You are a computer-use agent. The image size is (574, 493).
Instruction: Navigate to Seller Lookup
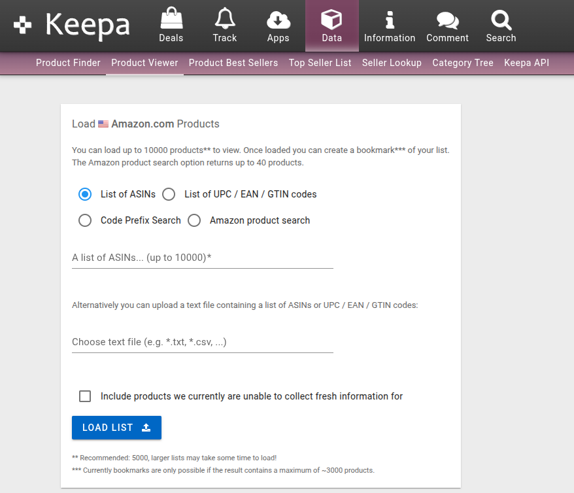click(392, 63)
